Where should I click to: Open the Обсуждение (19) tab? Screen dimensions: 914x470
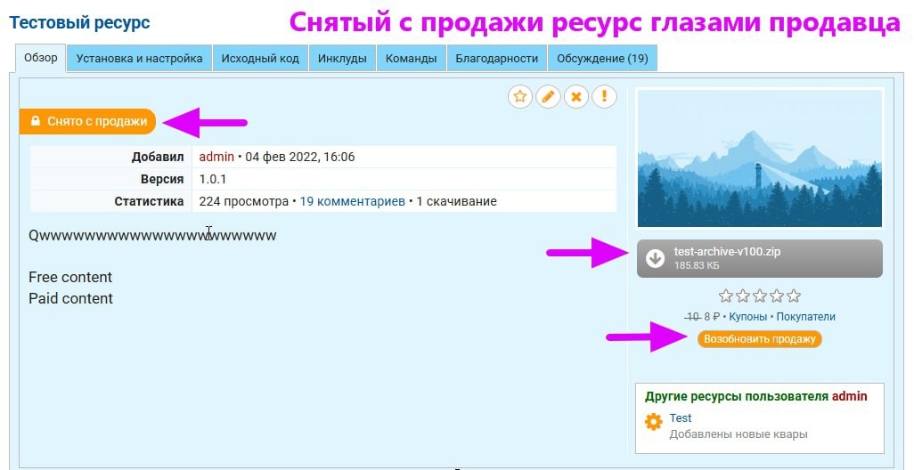click(x=602, y=59)
